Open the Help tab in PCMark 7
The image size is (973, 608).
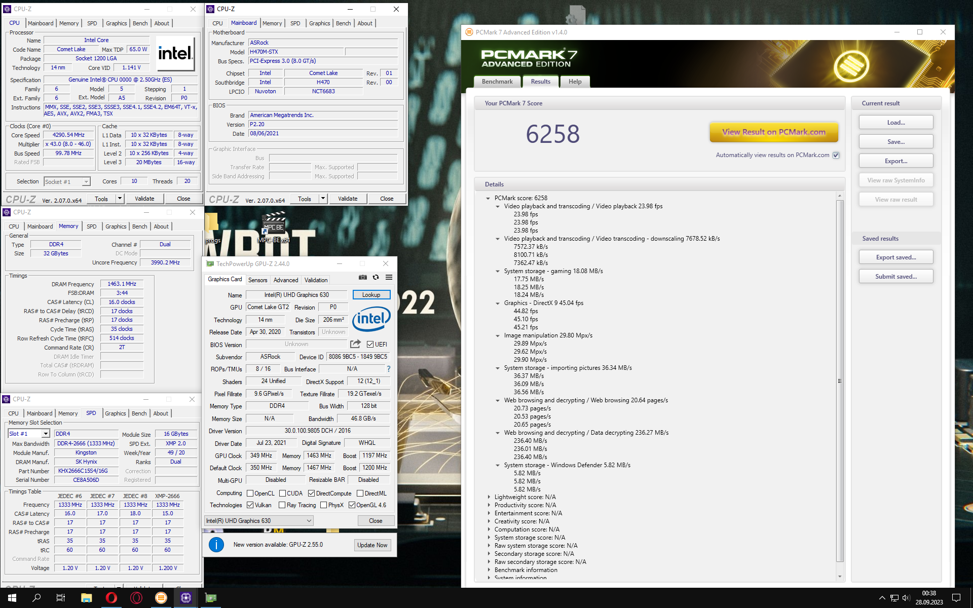(x=575, y=82)
